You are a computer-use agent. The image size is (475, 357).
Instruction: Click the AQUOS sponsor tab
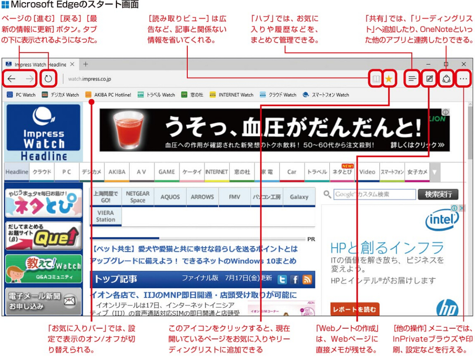click(x=170, y=197)
